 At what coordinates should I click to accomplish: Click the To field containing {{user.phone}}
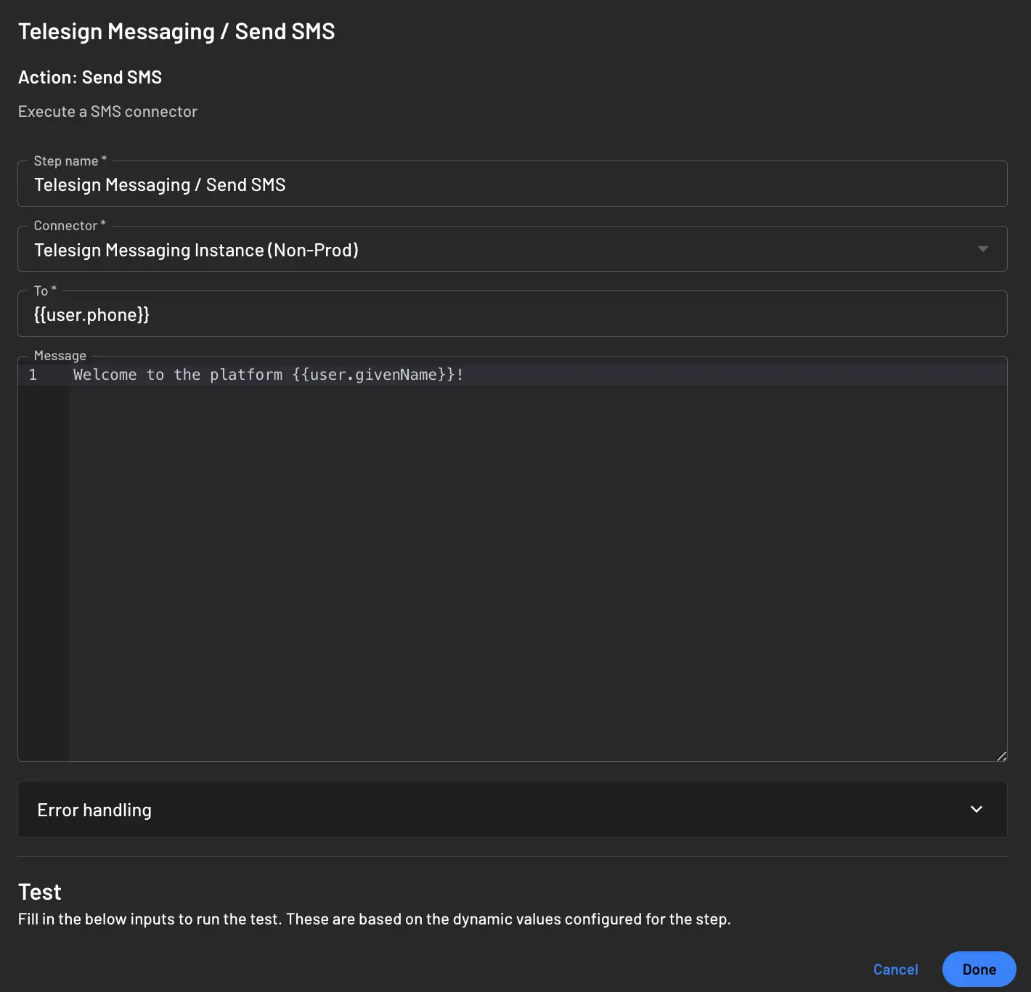point(508,314)
